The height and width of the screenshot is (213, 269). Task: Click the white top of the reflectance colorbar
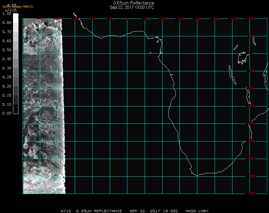click(x=16, y=16)
